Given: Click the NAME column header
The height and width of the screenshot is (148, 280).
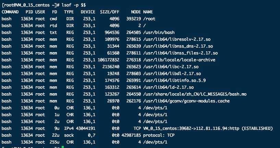Looking at the screenshot, I should (148, 12).
